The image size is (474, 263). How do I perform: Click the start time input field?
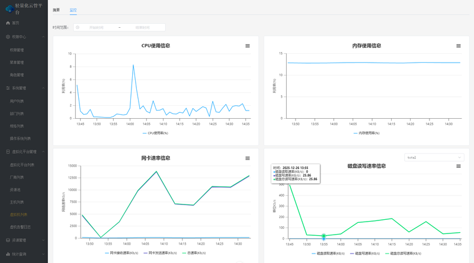[97, 27]
